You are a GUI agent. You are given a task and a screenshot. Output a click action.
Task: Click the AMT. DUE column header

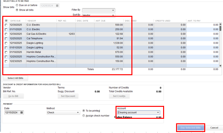click(101, 21)
